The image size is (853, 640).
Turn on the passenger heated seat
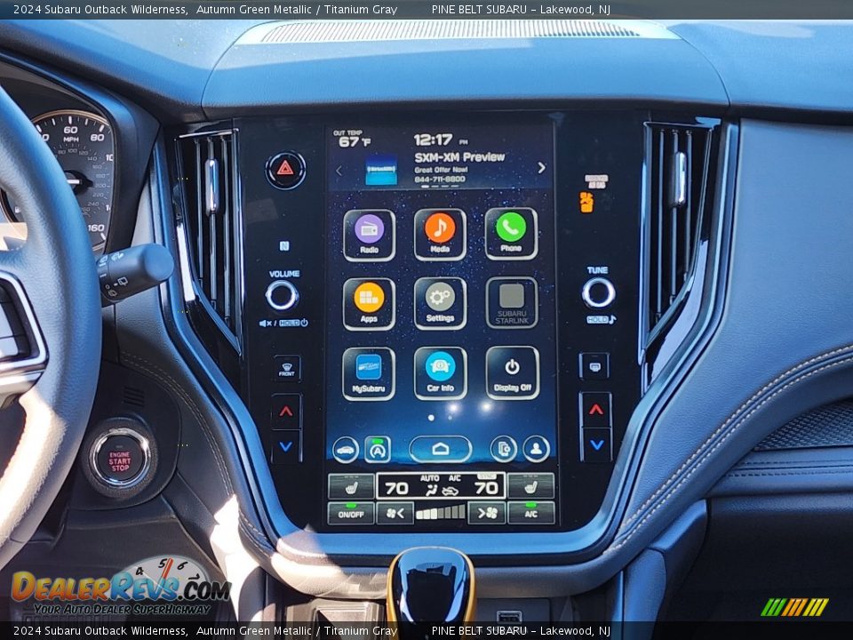point(531,485)
